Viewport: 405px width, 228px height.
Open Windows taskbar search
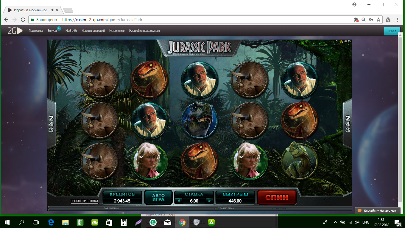[x=21, y=222]
